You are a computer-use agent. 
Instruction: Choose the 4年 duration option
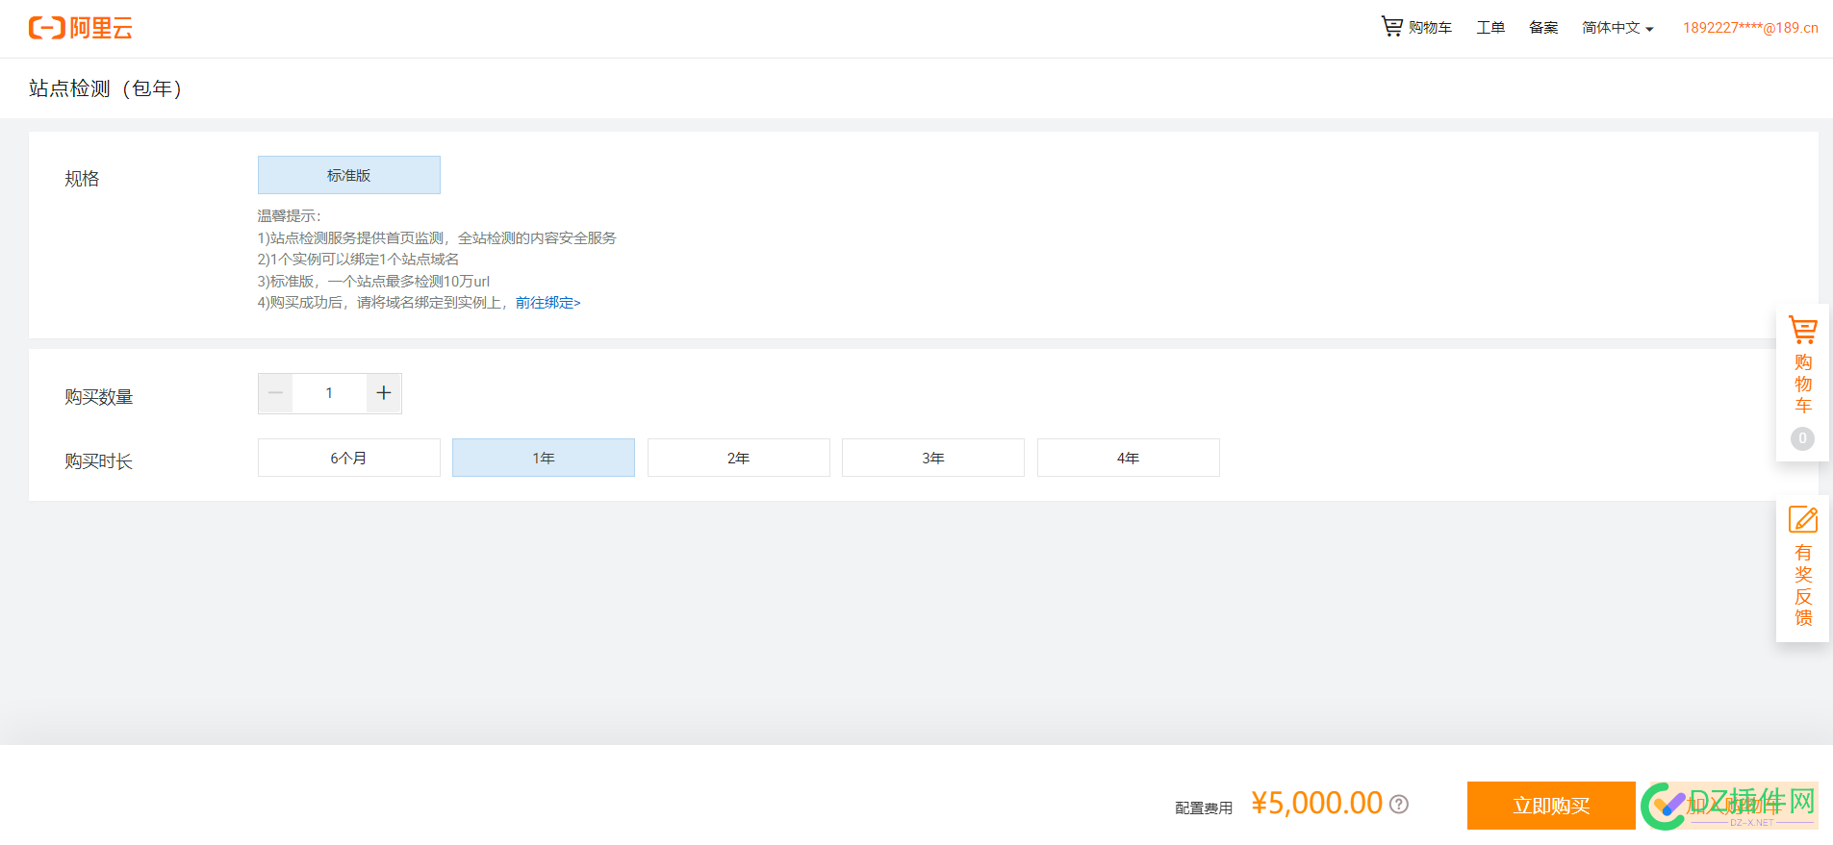tap(1129, 458)
